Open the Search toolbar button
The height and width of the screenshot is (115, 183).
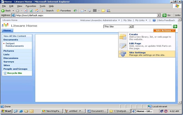[48, 11]
